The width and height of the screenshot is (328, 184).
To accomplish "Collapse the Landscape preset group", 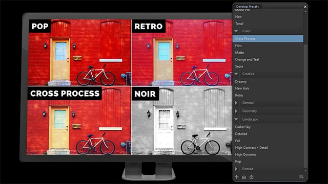I will pyautogui.click(x=236, y=119).
